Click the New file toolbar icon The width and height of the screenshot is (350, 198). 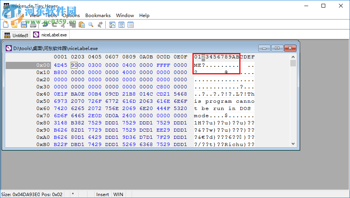coord(5,25)
